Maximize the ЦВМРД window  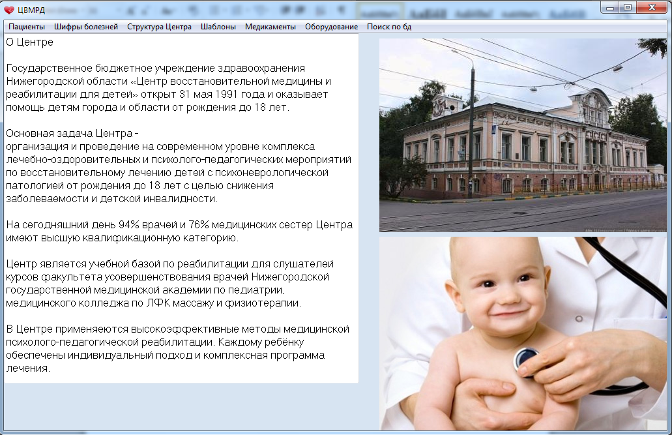[628, 8]
